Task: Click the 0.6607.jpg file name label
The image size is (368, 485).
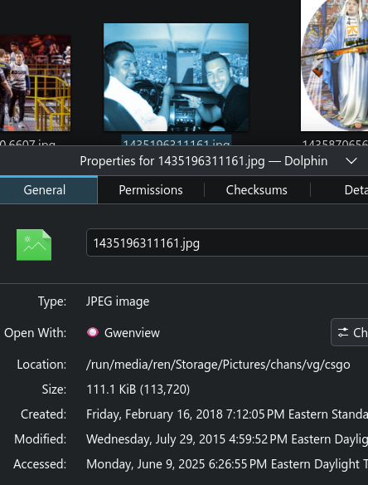Action: (x=27, y=142)
